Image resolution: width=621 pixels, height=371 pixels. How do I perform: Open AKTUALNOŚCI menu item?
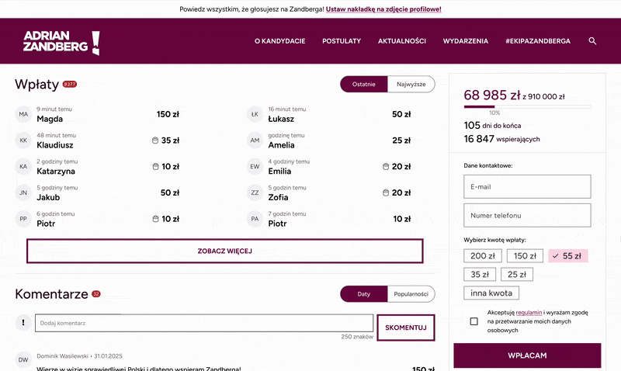tap(402, 41)
